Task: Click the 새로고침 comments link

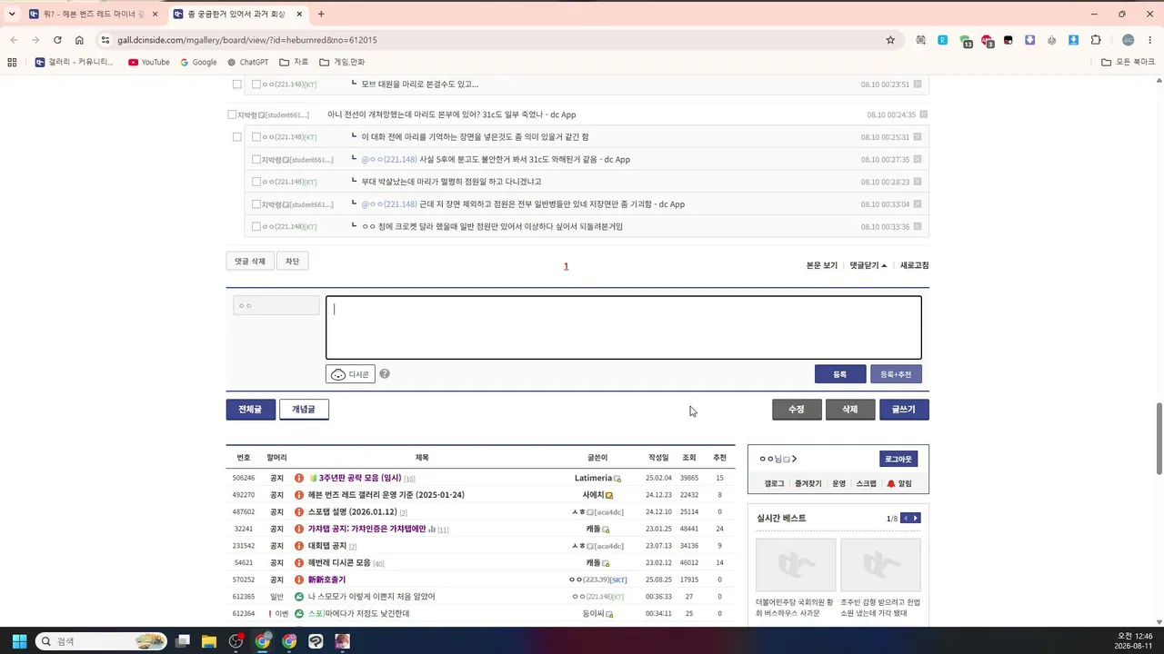Action: 914,265
